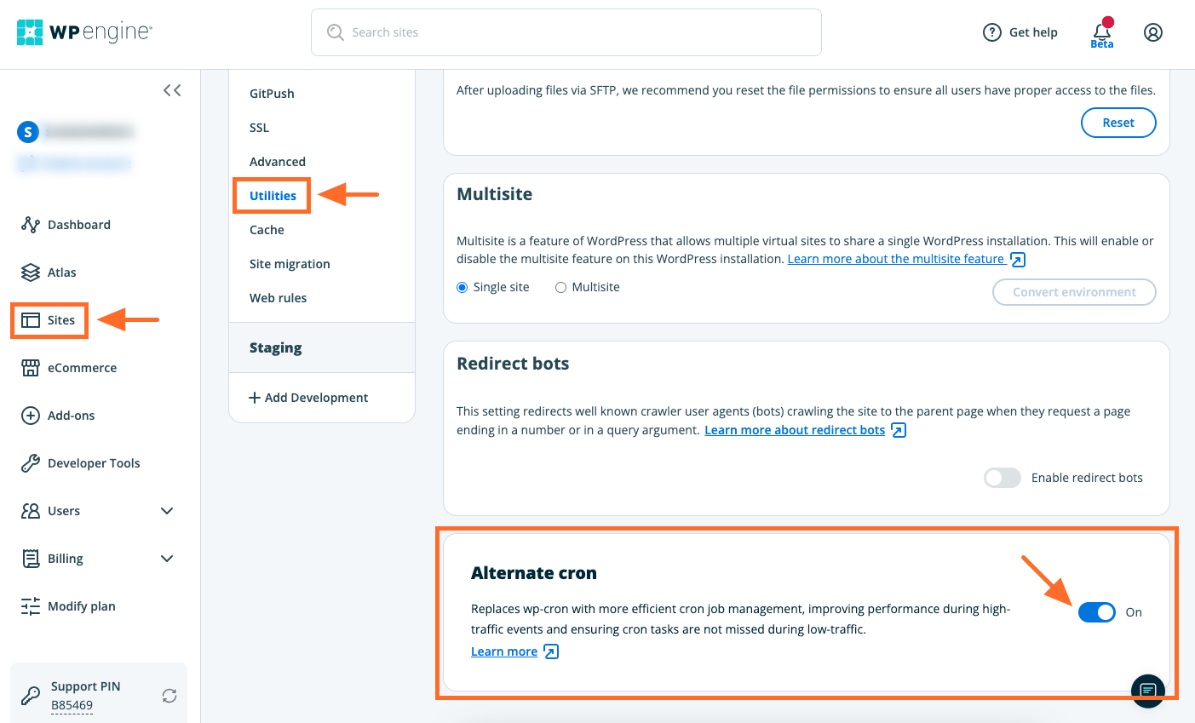Enable redirect bots toggle
Image resolution: width=1195 pixels, height=723 pixels.
pos(1002,478)
